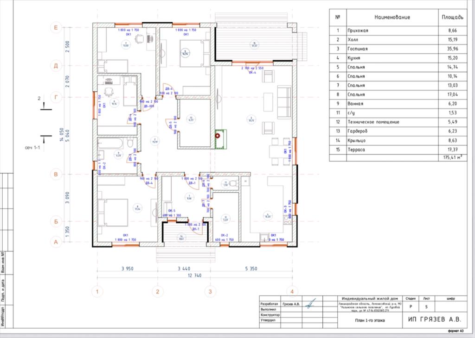The image size is (475, 338).
Task: Click the red fireplace symbol in the living room
Action: (x=217, y=137)
